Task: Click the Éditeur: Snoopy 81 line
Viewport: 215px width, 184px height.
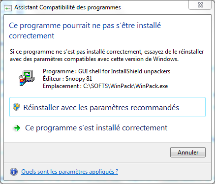Action: click(x=67, y=79)
